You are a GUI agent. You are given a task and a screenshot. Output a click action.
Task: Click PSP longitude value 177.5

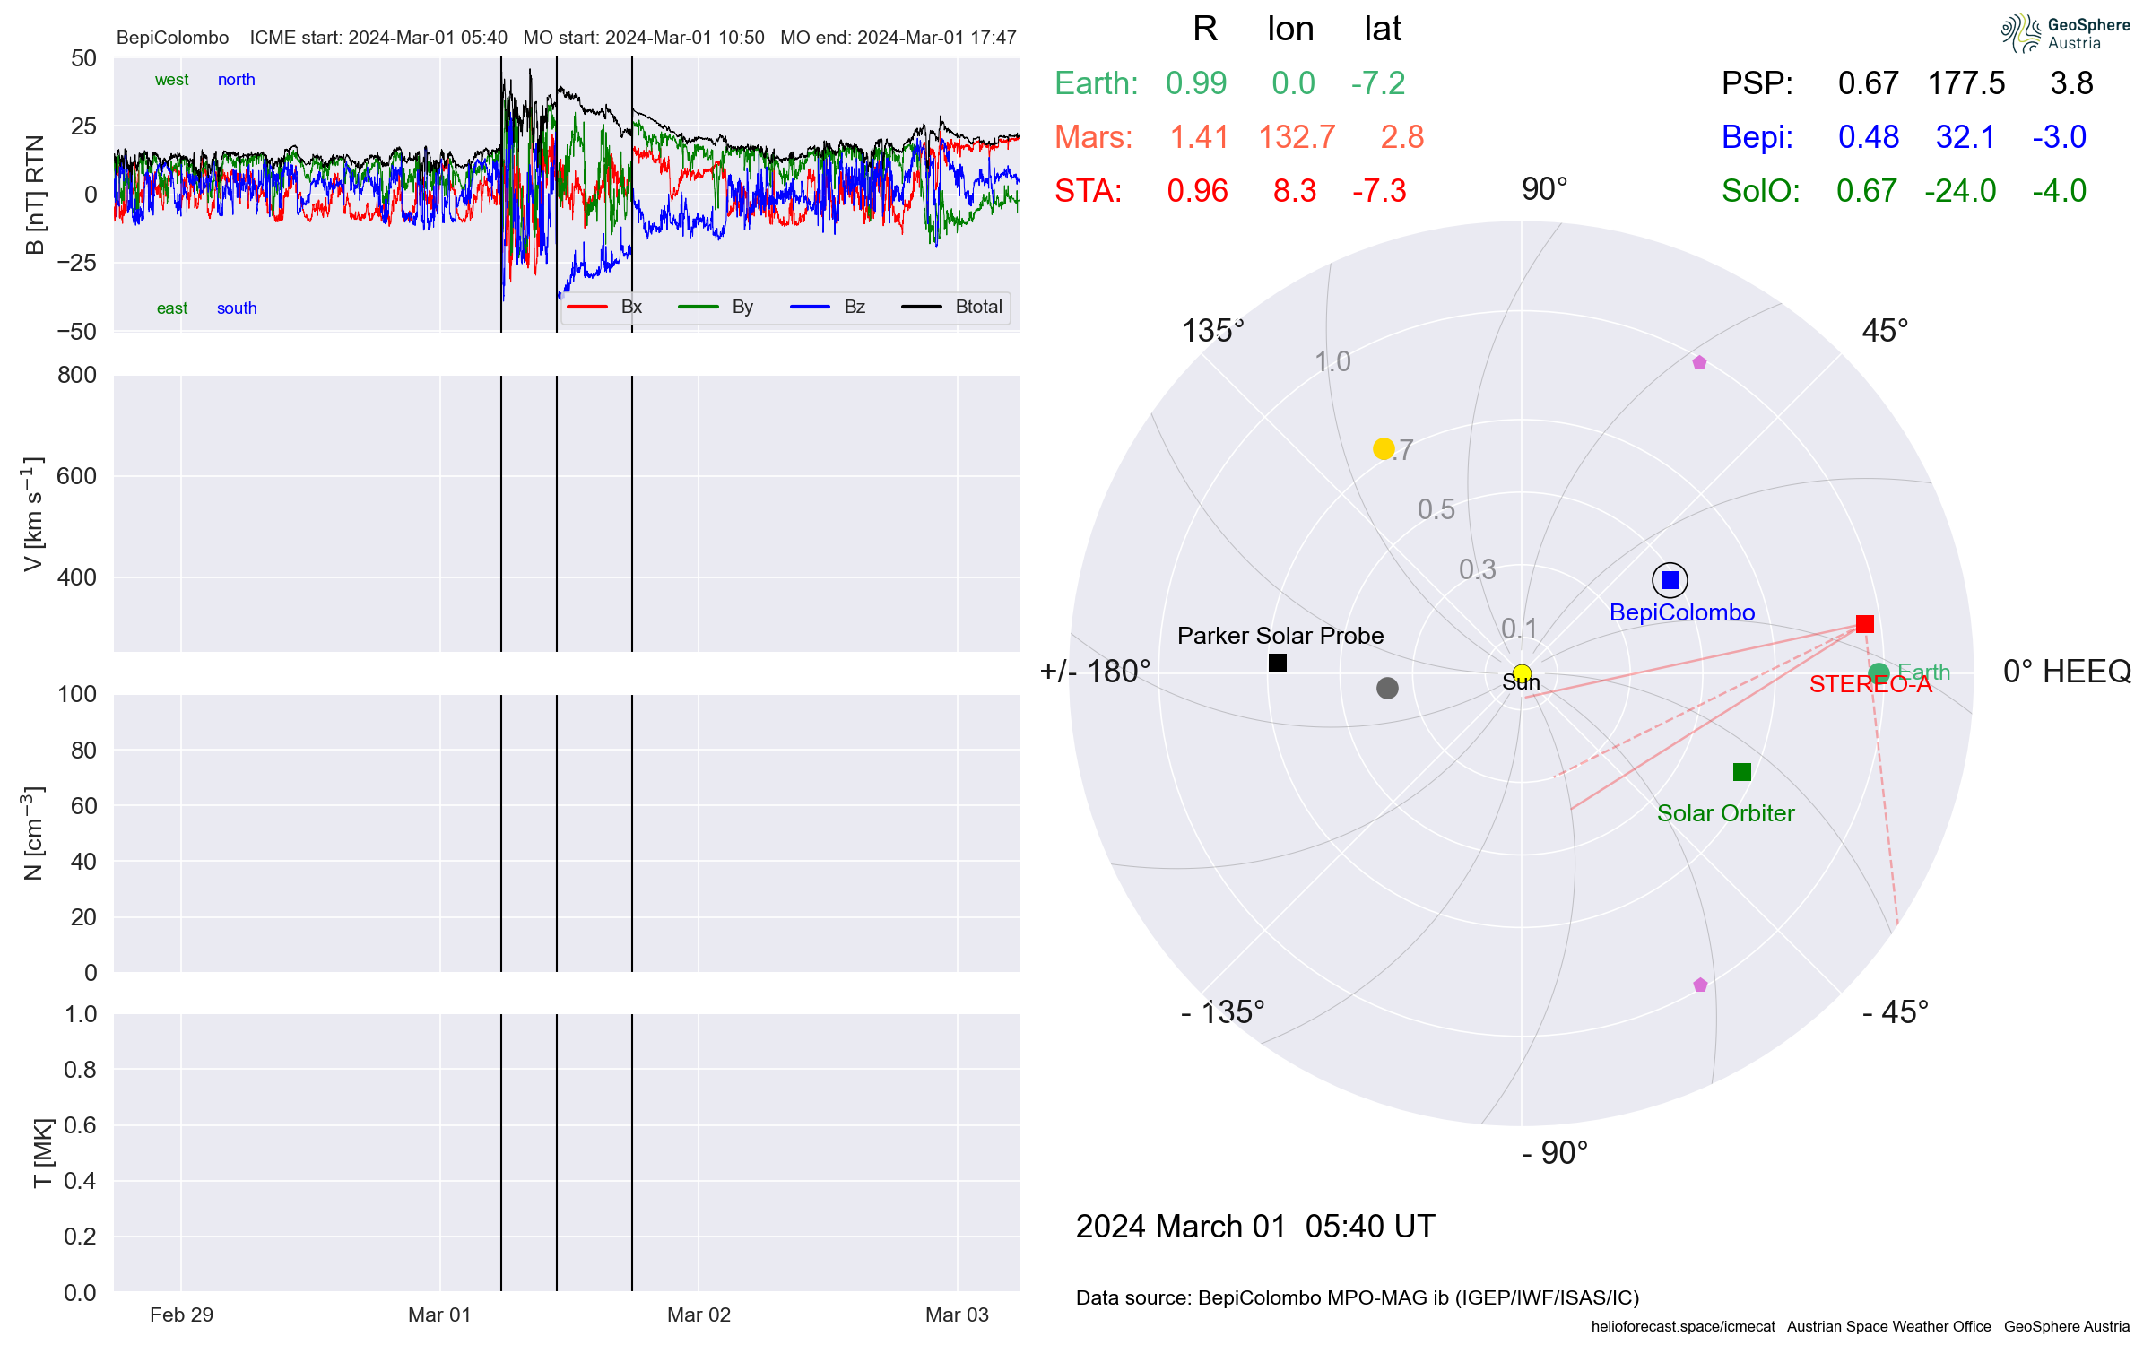tap(1966, 83)
